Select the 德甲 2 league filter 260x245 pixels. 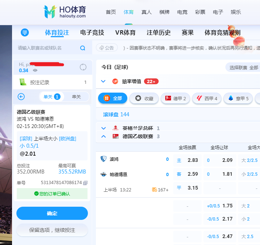(175, 98)
